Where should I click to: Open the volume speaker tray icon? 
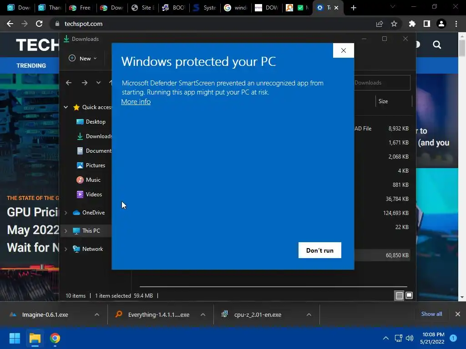point(410,338)
